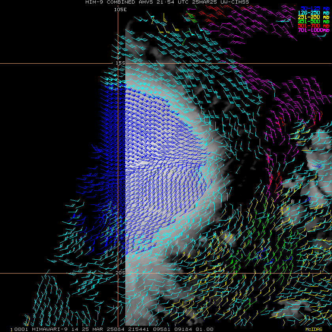332x332 pixels.
Task: Select the yellow 251-350 mb legend entry
Action: [315, 17]
